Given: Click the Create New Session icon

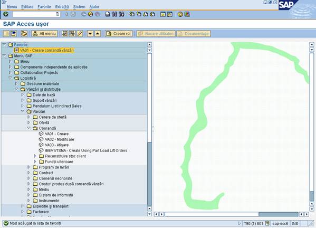Looking at the screenshot, I should (163, 14).
